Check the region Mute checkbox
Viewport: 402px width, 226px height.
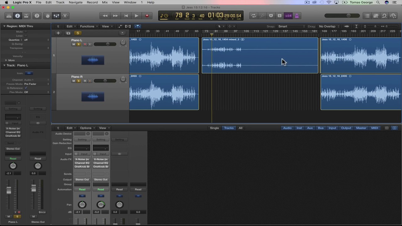point(26,32)
